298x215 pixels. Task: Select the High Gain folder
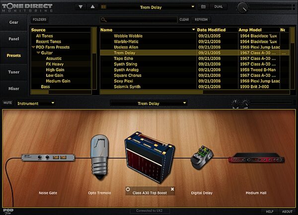click(55, 70)
